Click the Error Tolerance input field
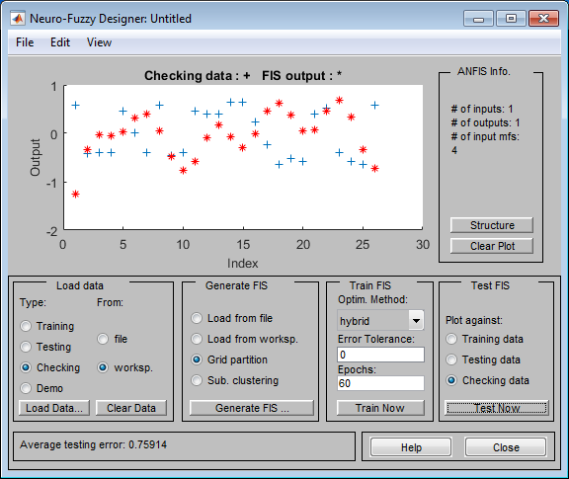Viewport: 569px width, 479px height. [380, 355]
